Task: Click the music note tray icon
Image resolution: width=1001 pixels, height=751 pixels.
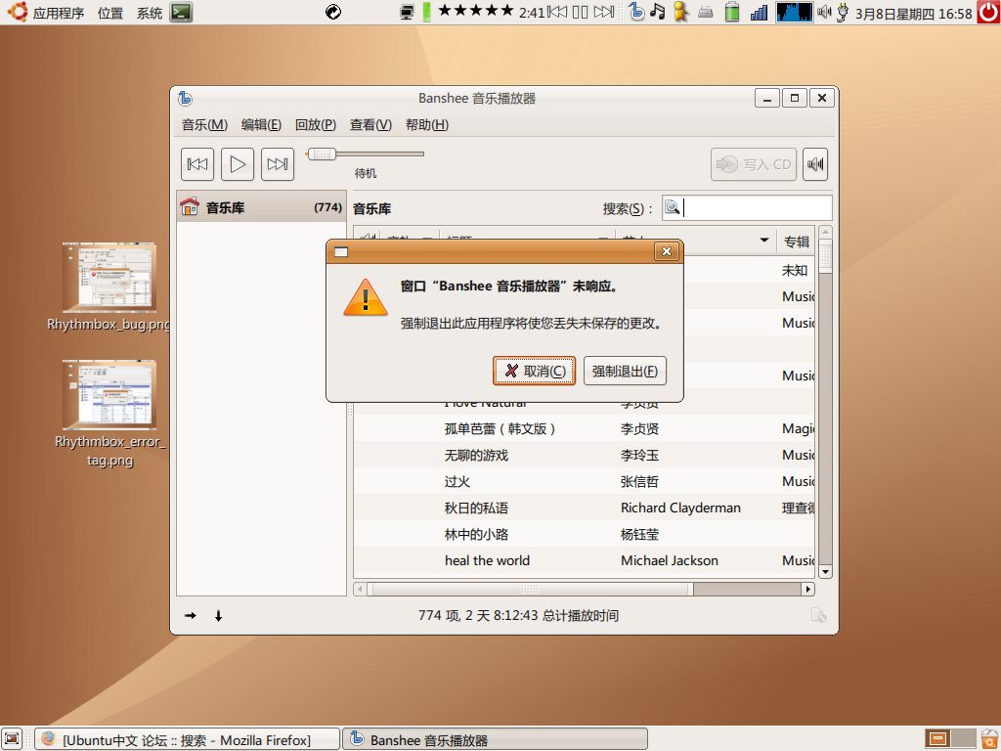Action: click(658, 12)
